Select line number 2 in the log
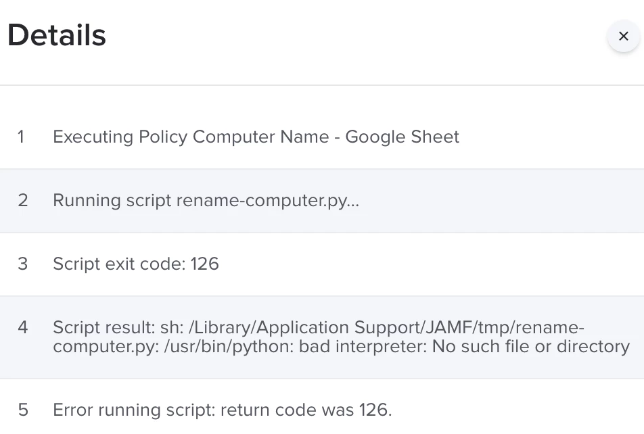 point(23,200)
